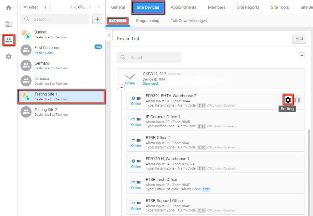
Task: Go to next page of customers
Action: [99, 7]
